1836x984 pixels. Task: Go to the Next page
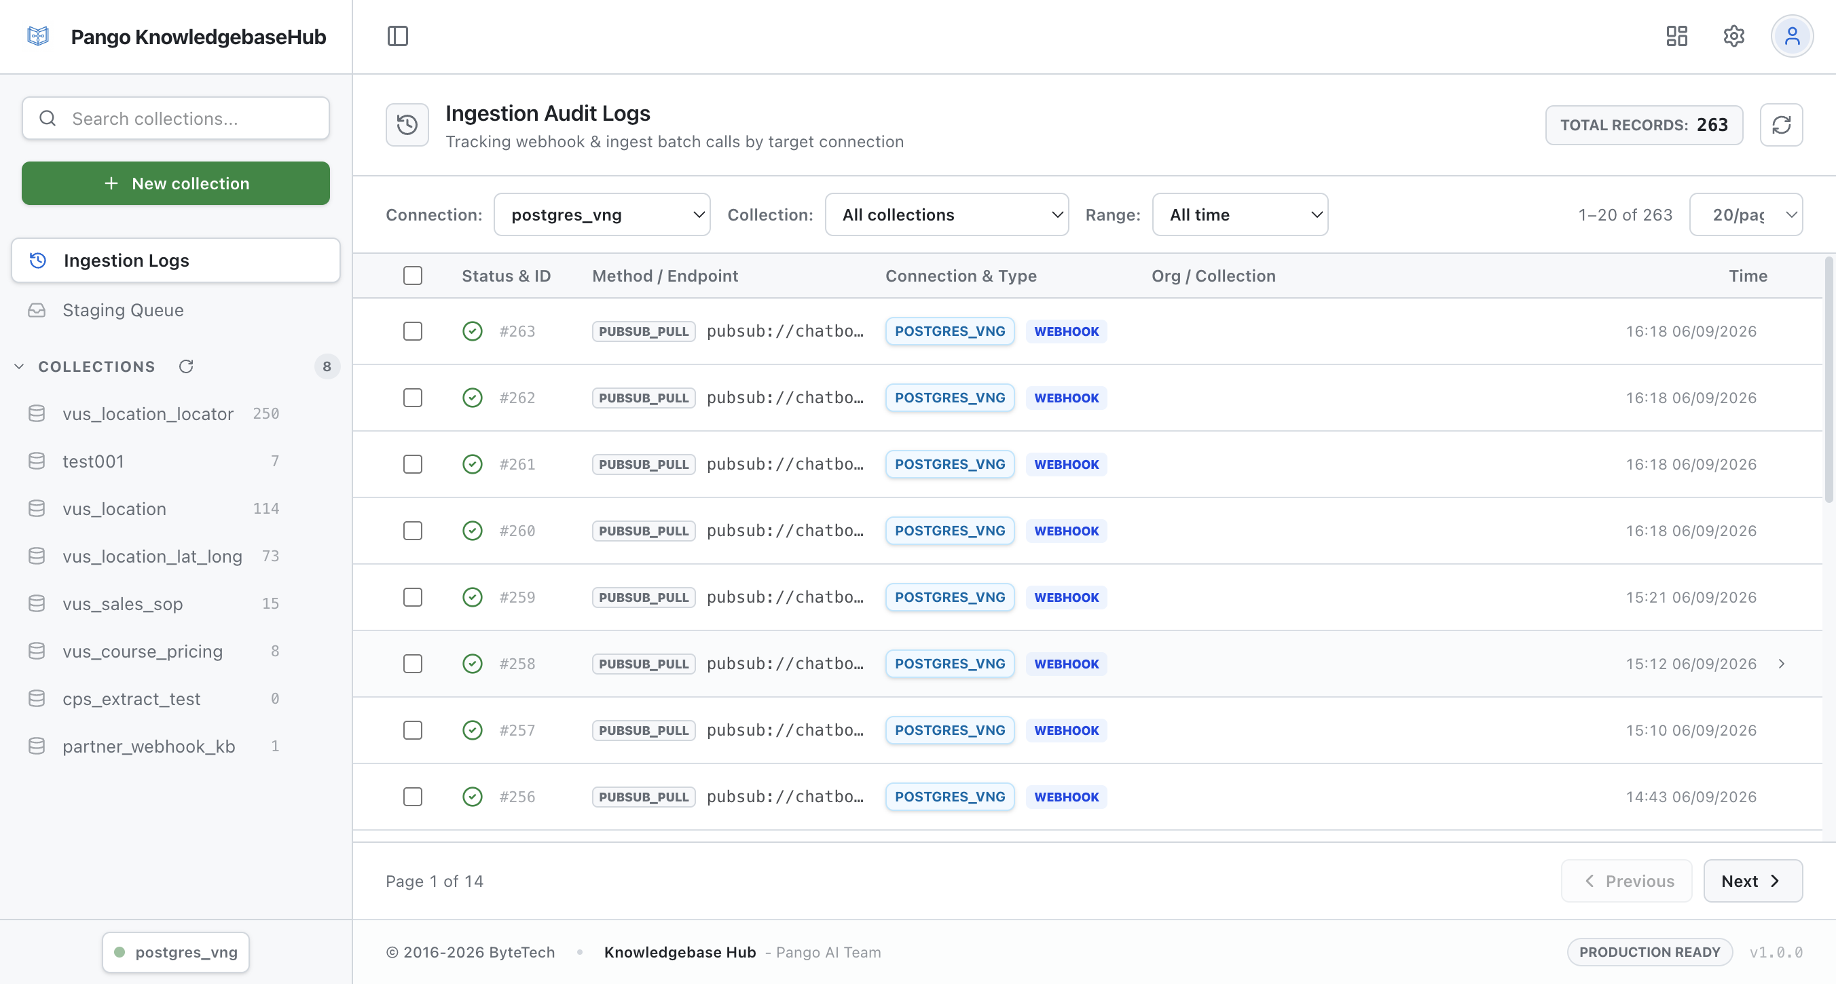1752,881
